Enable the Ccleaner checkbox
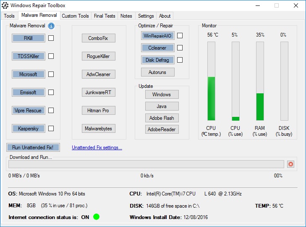The width and height of the screenshot is (306, 227). point(180,48)
